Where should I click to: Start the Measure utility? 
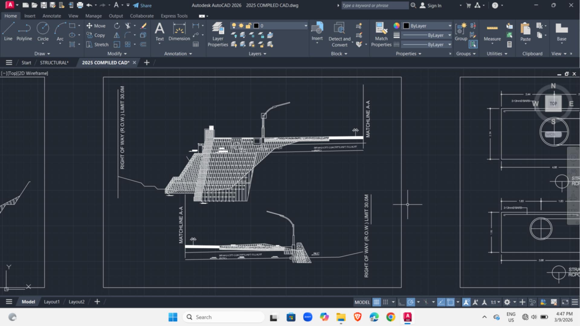[492, 32]
